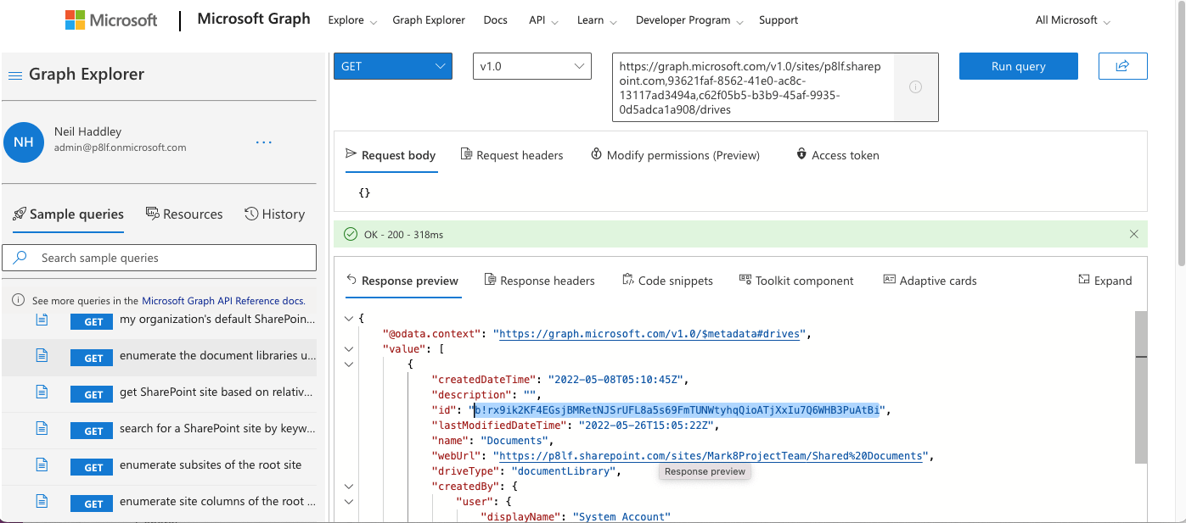Click the Search sample queries field

(160, 258)
